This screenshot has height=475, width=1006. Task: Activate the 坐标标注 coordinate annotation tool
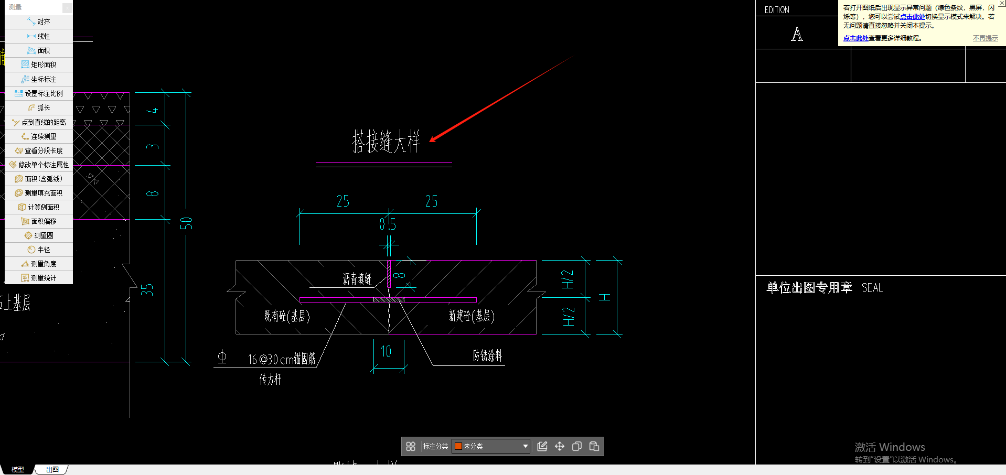(x=39, y=79)
